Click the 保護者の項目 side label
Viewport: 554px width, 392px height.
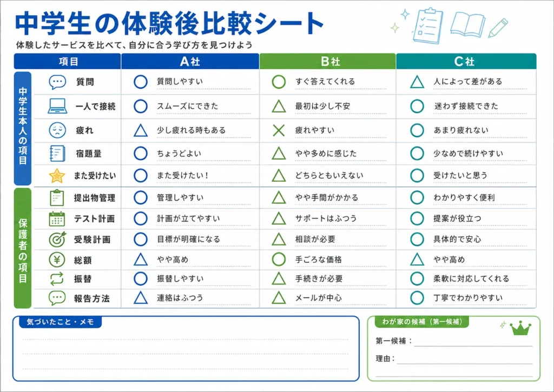(x=23, y=248)
